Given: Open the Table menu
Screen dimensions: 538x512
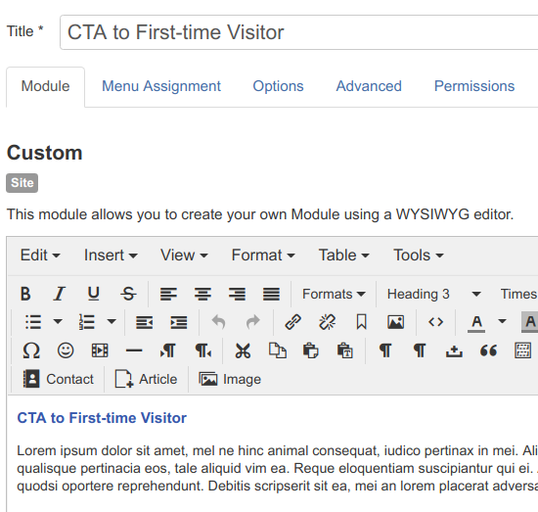Looking at the screenshot, I should [343, 256].
